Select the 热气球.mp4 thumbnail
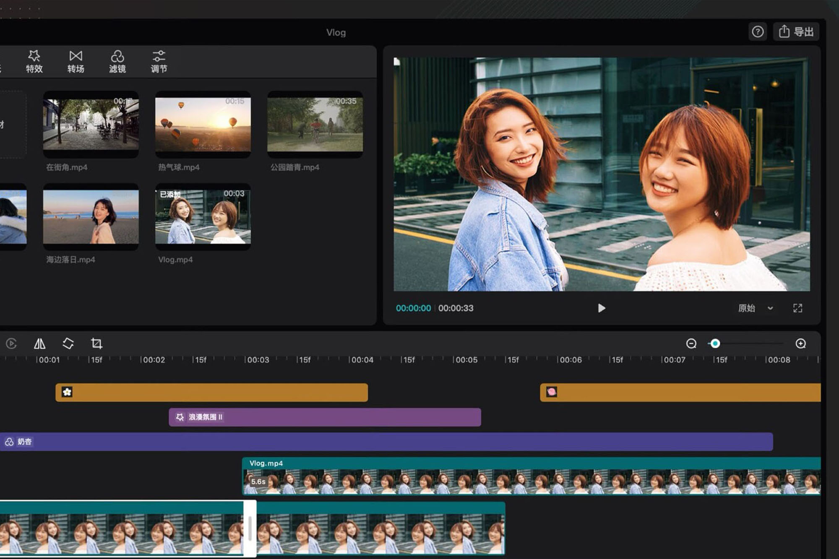The height and width of the screenshot is (559, 839). point(203,125)
